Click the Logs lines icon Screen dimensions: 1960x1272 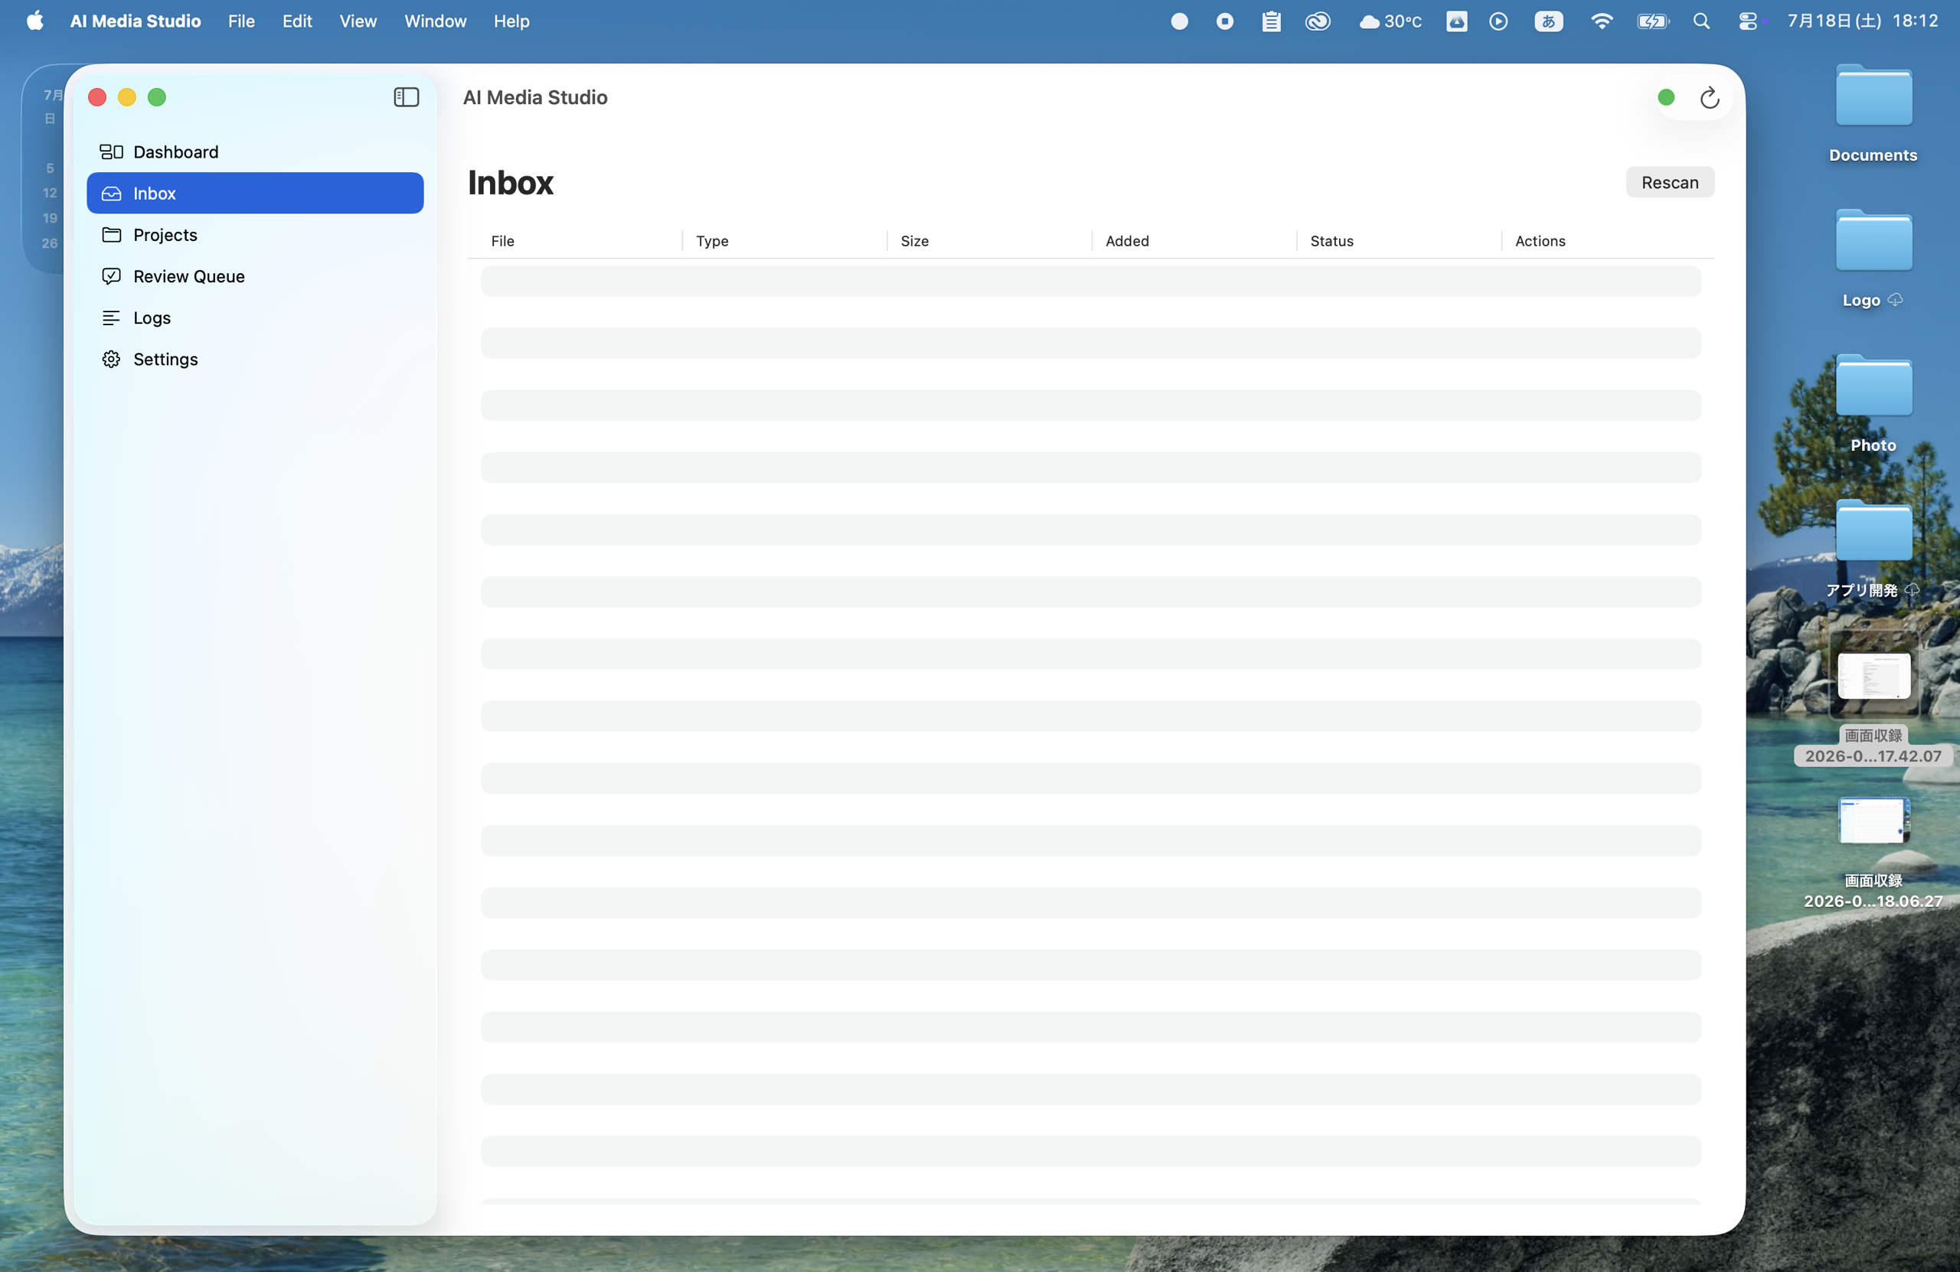pos(111,318)
